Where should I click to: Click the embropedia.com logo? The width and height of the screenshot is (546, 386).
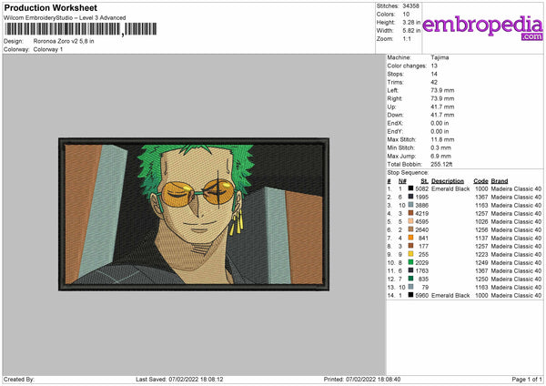pyautogui.click(x=482, y=27)
